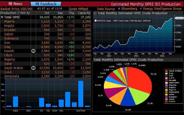
Task: Click the Quota MMbpd label
Action: [78, 9]
